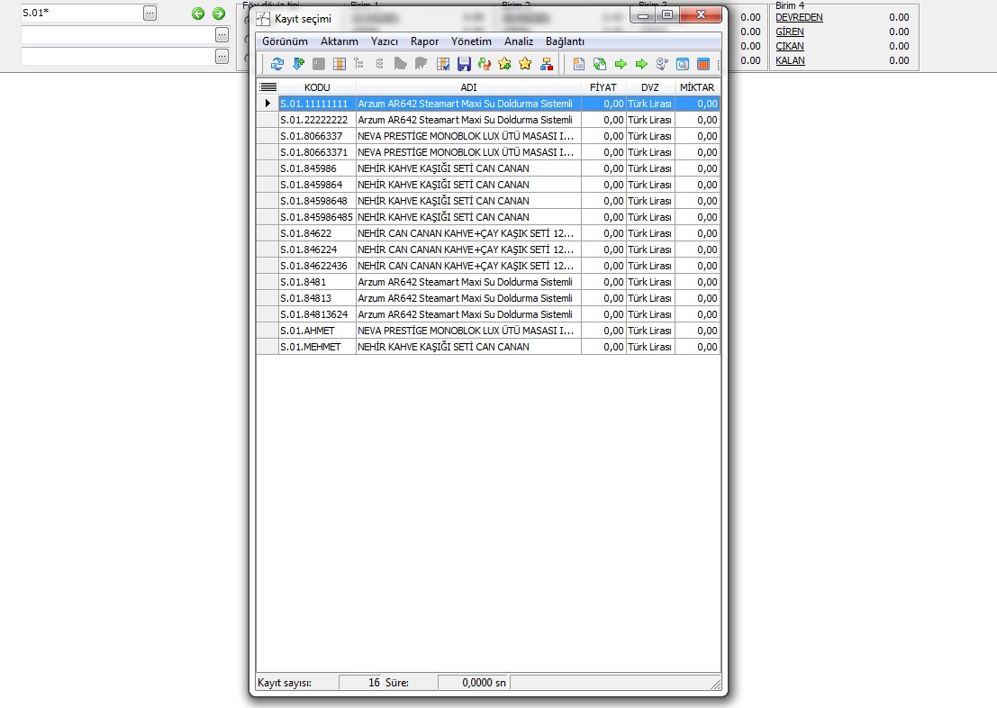Click the magnifier search window icon
The height and width of the screenshot is (708, 997).
683,64
